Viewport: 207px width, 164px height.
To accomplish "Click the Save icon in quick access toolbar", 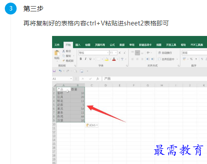I will point(54,71).
